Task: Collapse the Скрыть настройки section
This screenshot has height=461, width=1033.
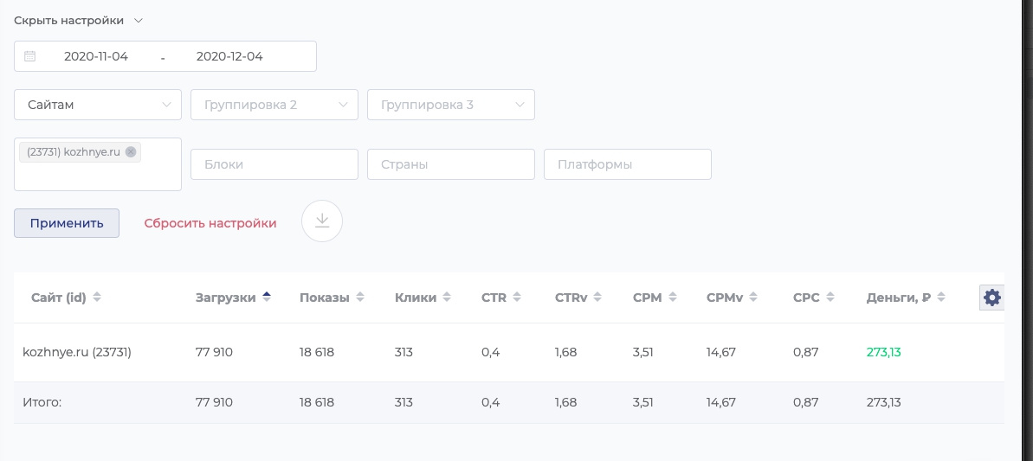Action: 78,20
